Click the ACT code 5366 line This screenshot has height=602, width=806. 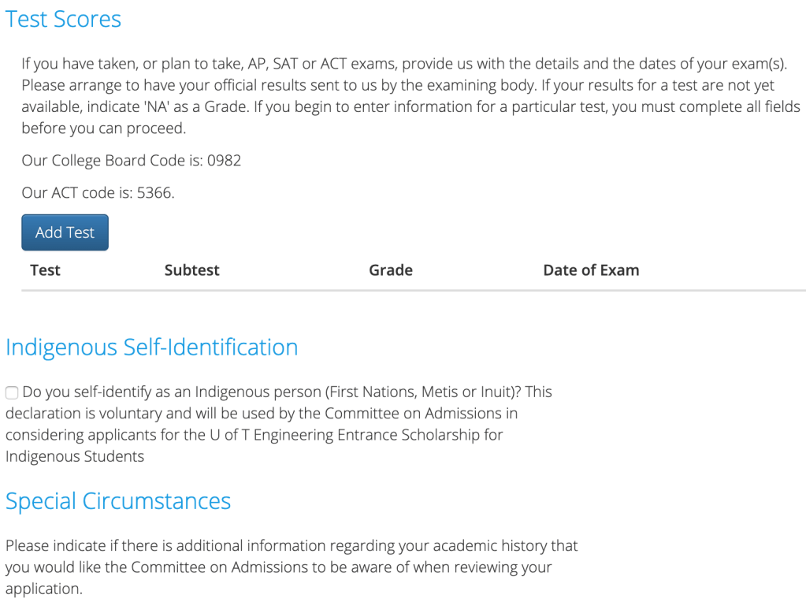pyautogui.click(x=98, y=192)
